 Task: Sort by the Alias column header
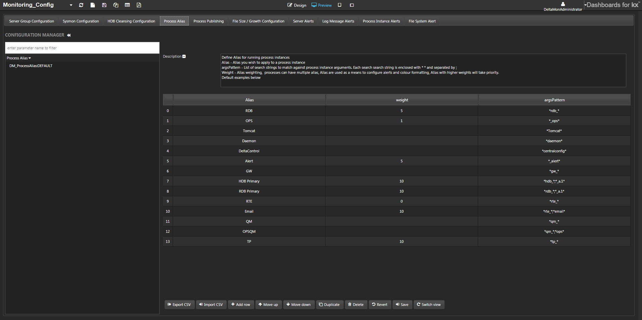coord(249,100)
